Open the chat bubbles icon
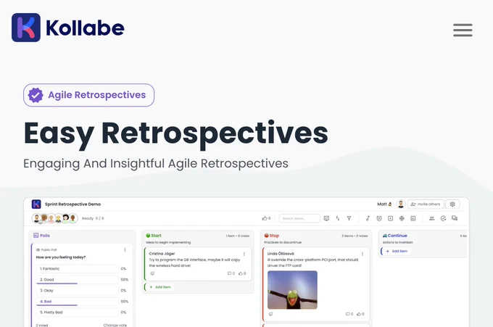The height and width of the screenshot is (327, 493). tap(455, 218)
